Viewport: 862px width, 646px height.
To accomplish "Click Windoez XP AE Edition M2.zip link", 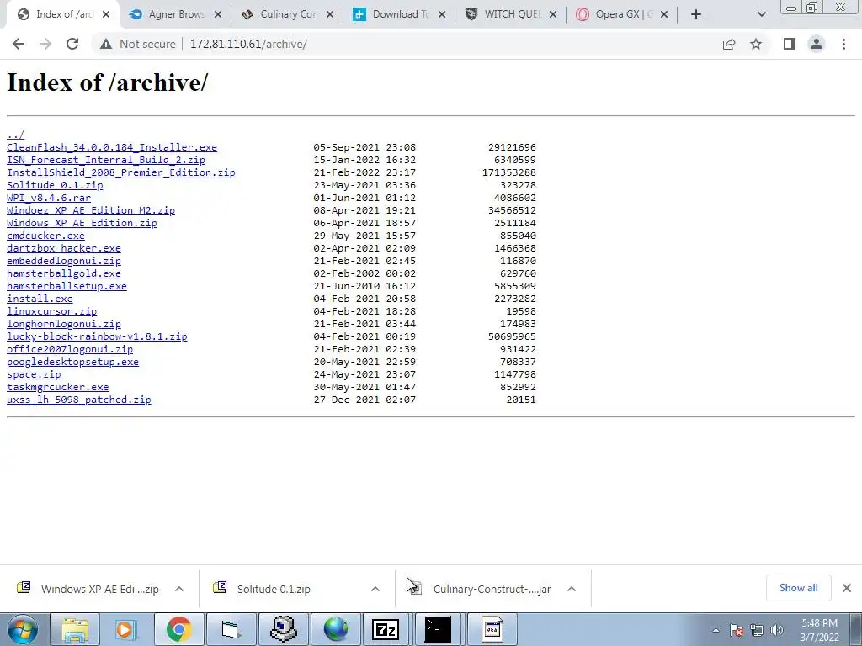I will [91, 210].
